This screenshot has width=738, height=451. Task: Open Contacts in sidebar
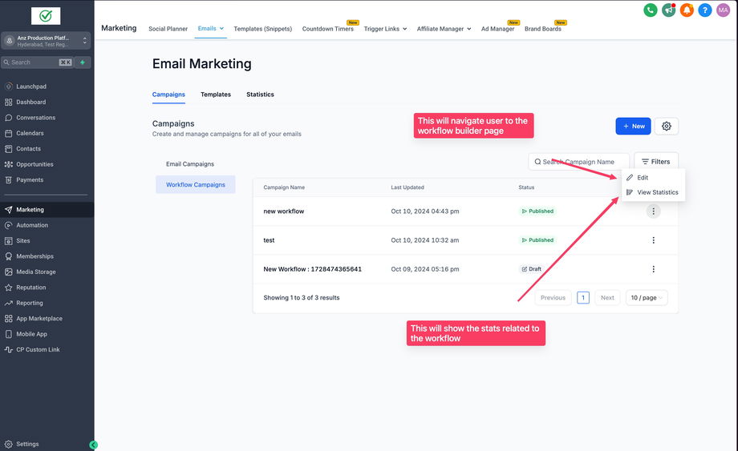coord(28,148)
